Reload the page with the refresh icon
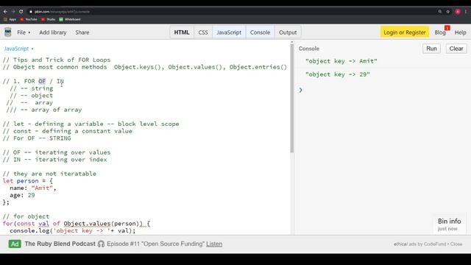The image size is (471, 265). tap(21, 12)
